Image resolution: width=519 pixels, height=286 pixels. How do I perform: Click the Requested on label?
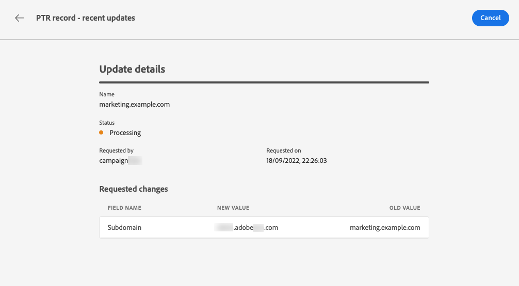click(x=284, y=150)
